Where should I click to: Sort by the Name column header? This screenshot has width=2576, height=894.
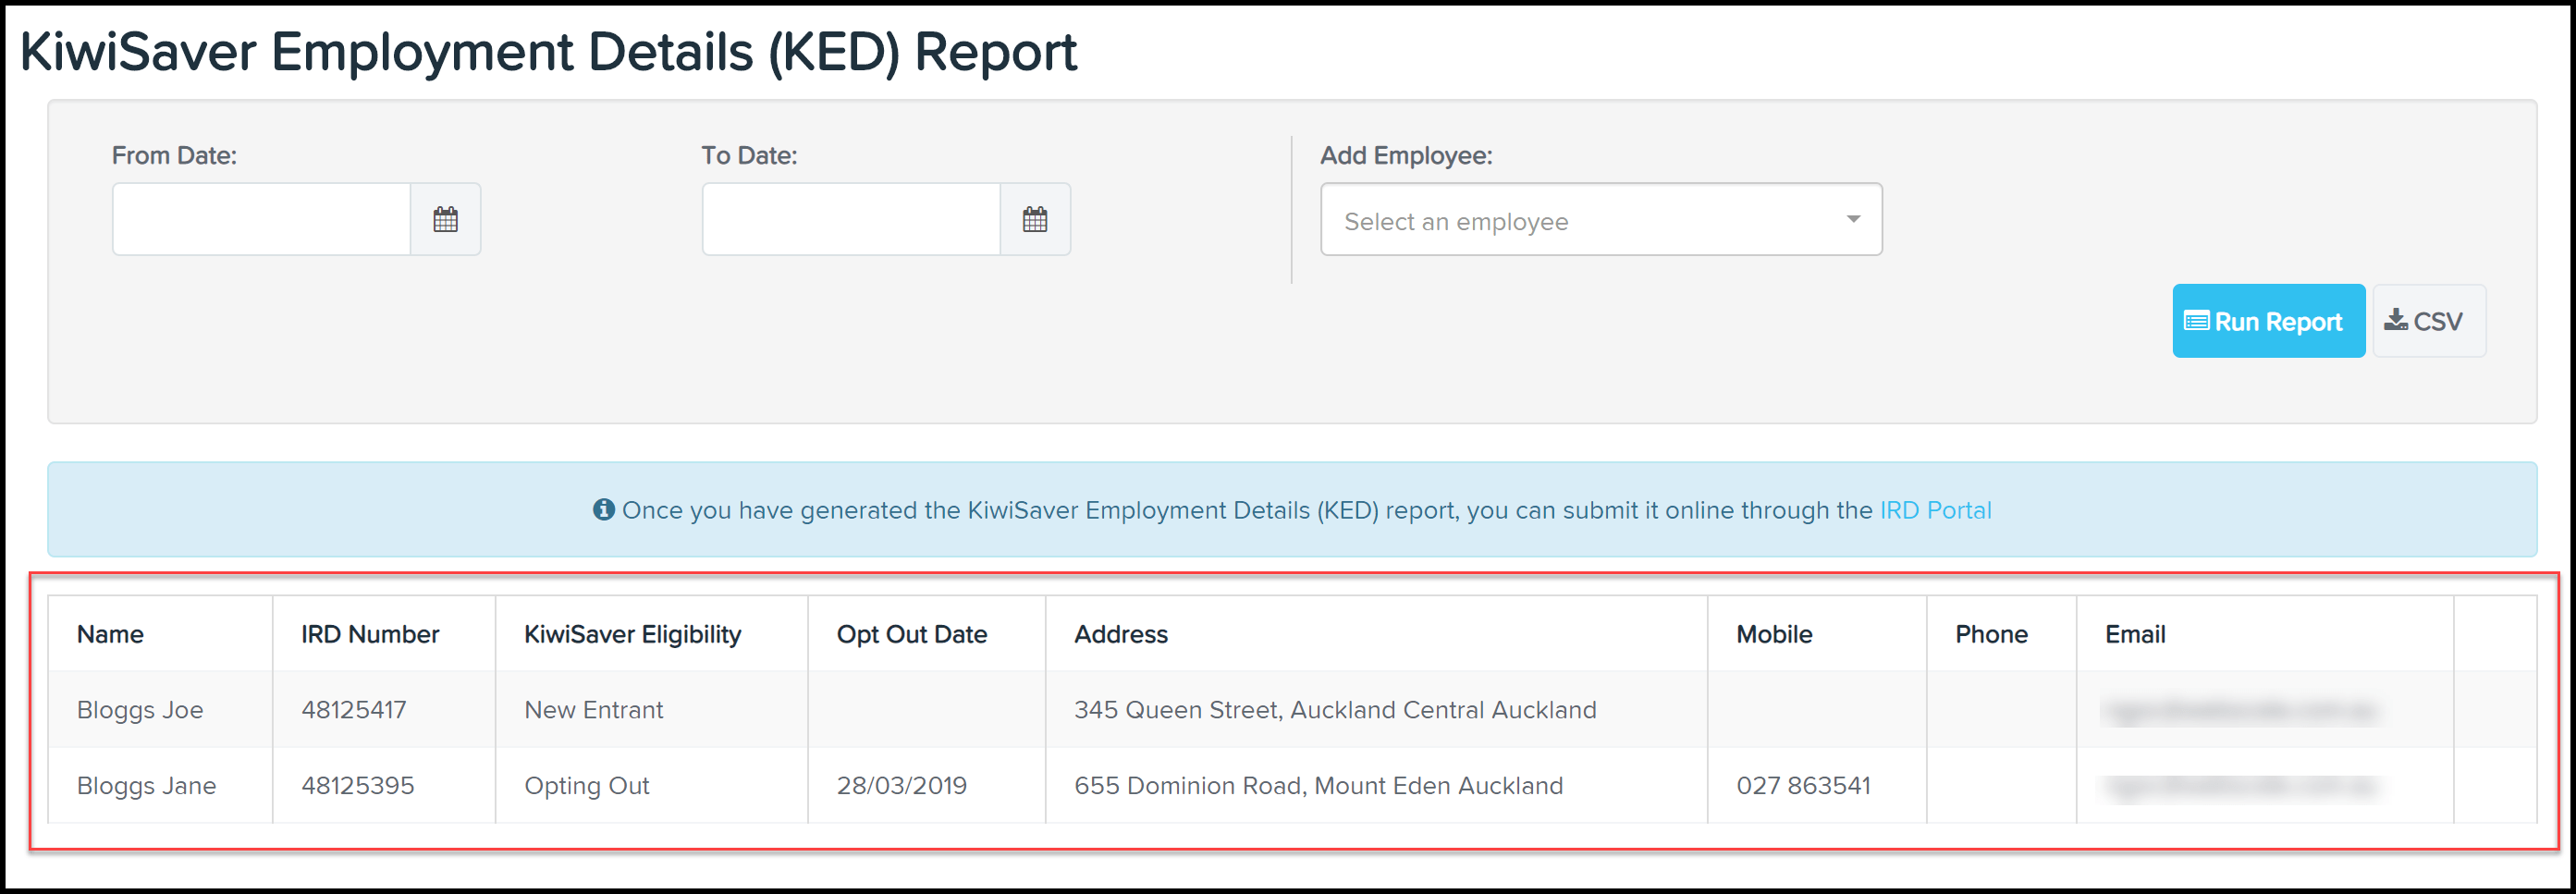coord(110,633)
